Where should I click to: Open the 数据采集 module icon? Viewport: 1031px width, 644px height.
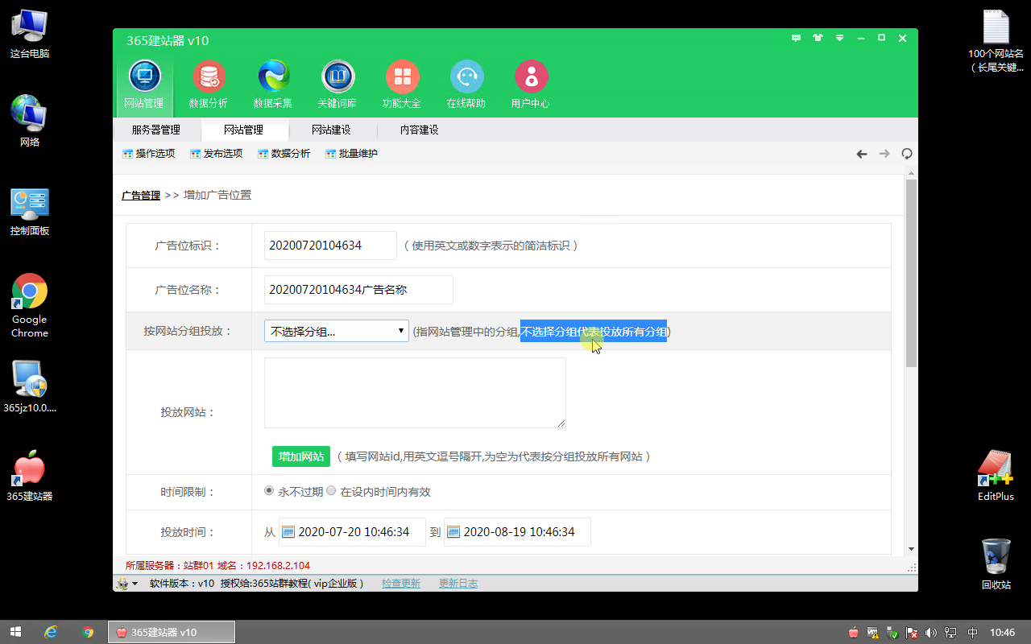pyautogui.click(x=273, y=85)
